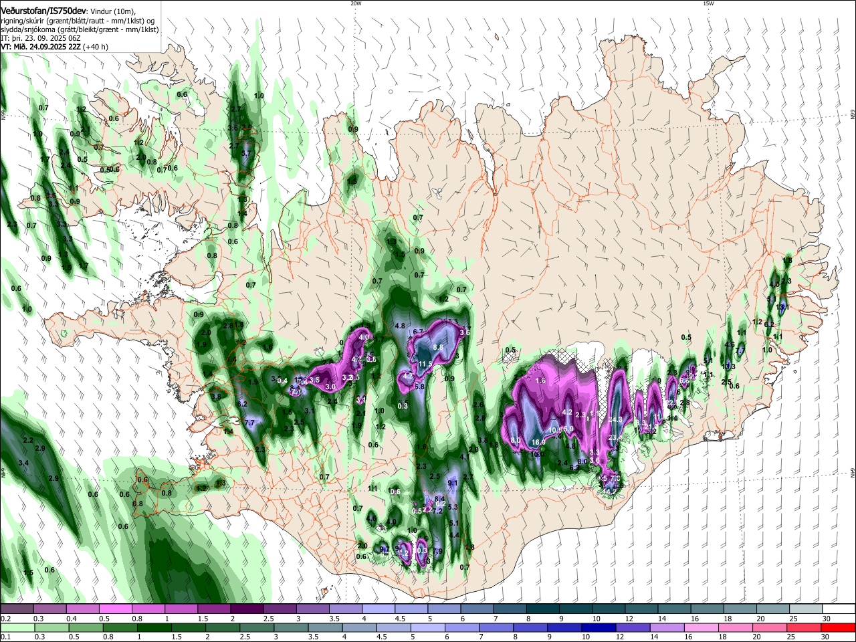Pick the snow-scale swatch labeled 0.2
Image resolution: width=856 pixels, height=642 pixels.
17,609
